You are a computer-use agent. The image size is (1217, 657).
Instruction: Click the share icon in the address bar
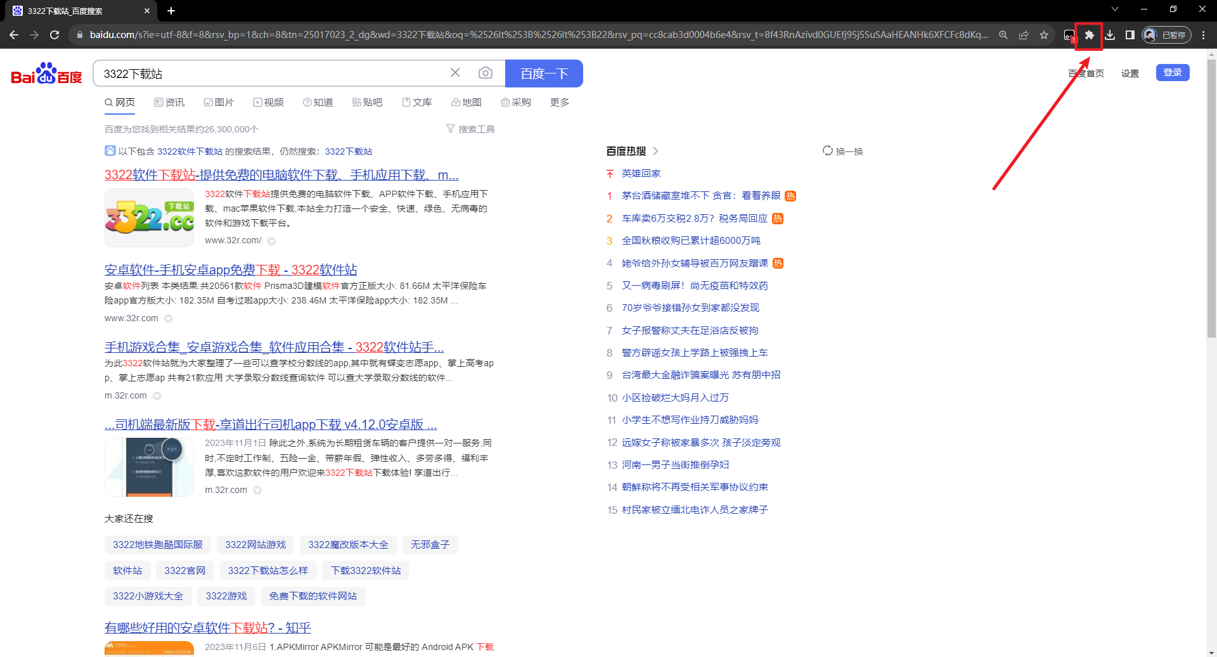pos(1024,35)
